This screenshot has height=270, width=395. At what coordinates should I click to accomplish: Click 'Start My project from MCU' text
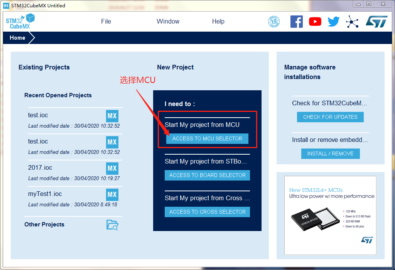click(202, 125)
